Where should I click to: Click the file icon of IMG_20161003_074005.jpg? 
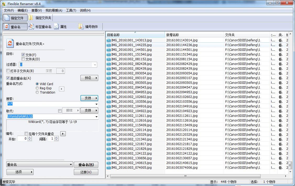coord(109,168)
